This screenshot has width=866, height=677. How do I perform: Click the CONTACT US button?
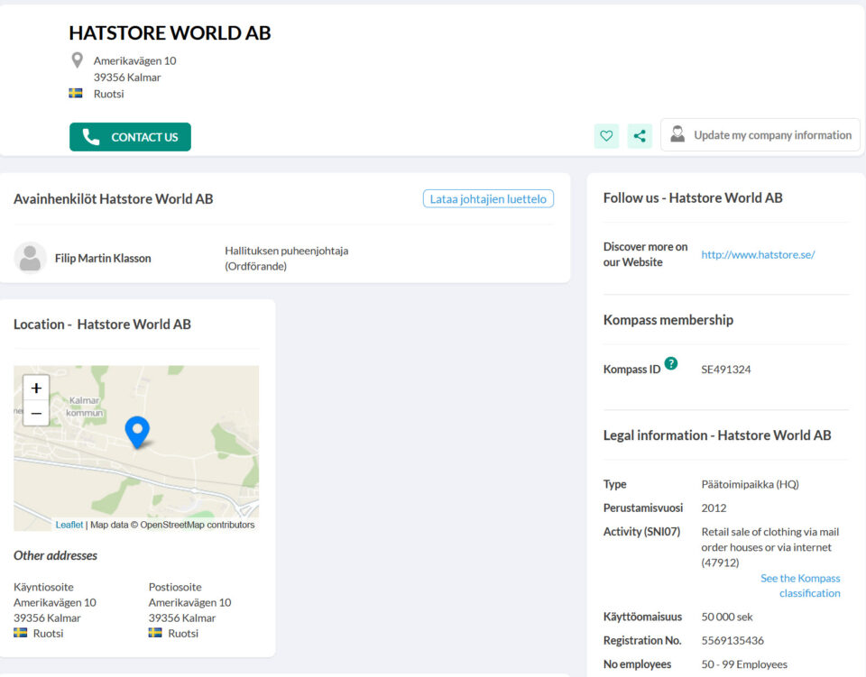tap(130, 137)
